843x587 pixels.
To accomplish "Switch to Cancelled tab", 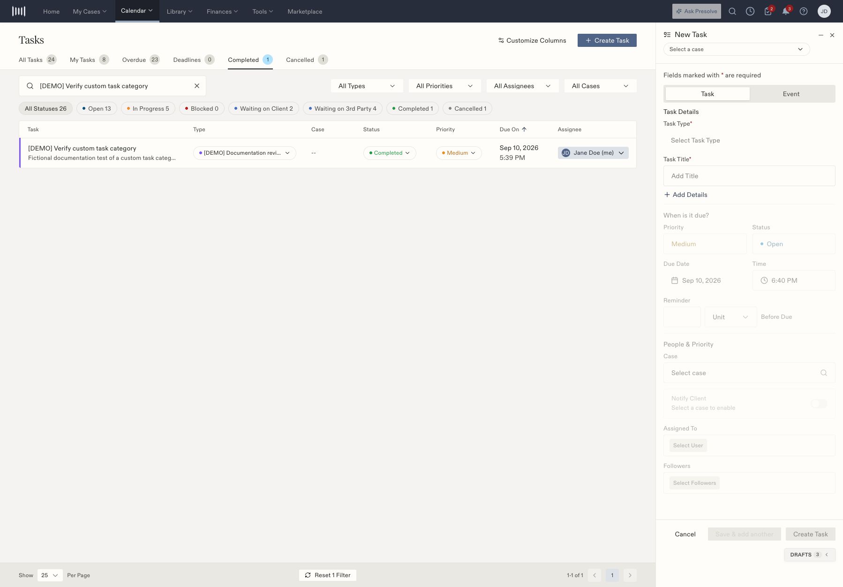I will pos(307,60).
